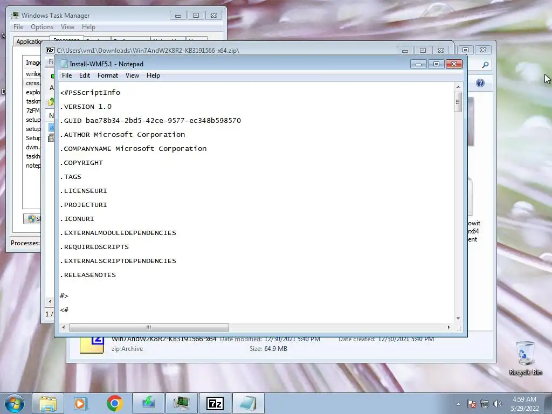Open the Notepad Help menu
552x414 pixels.
(153, 75)
